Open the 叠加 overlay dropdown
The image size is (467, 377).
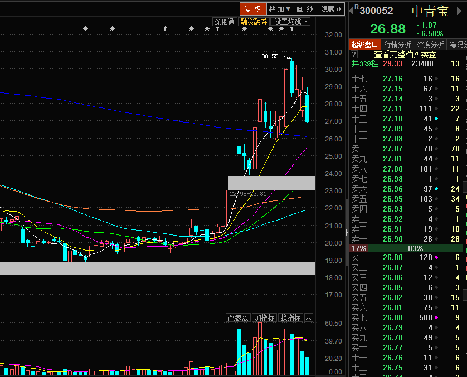[279, 9]
